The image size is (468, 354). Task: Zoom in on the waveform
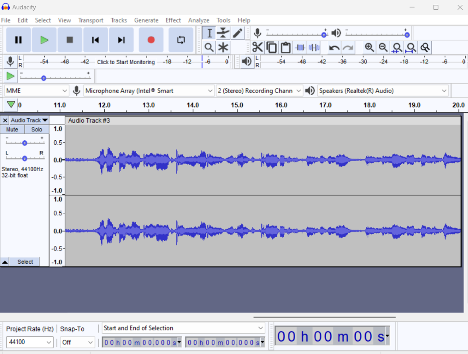coord(369,47)
